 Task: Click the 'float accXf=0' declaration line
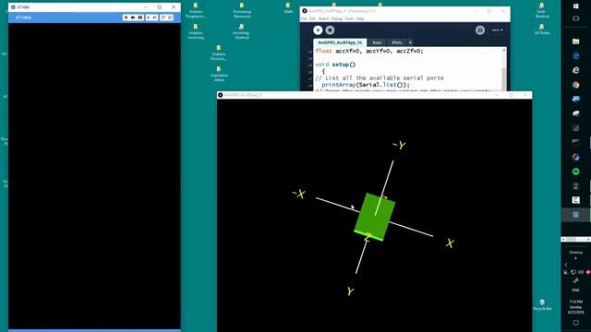tap(369, 51)
